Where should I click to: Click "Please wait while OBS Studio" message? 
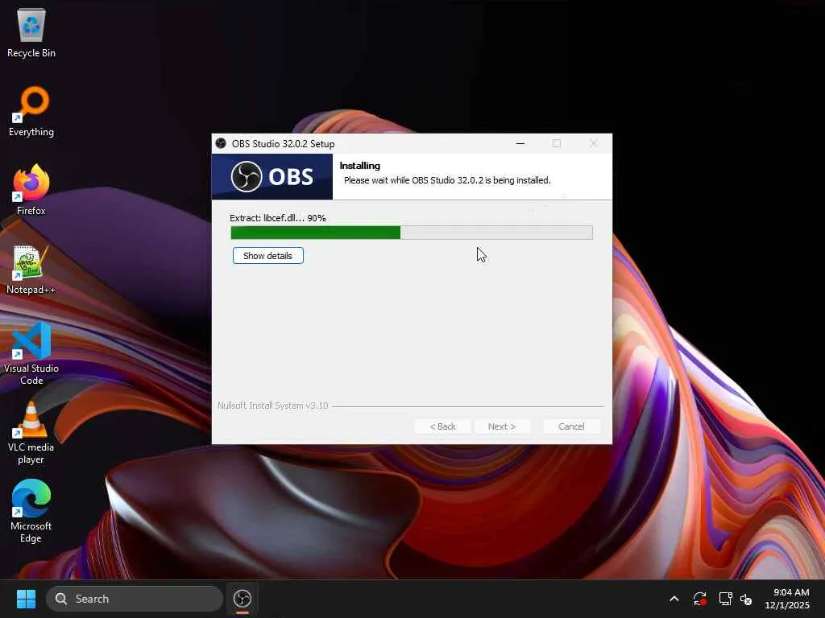[x=447, y=180]
